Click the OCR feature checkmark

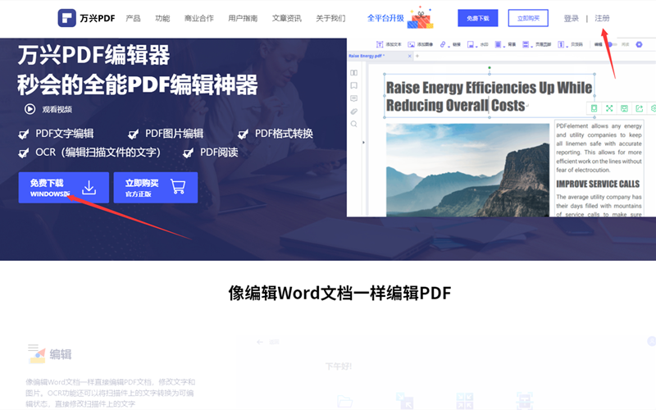coord(25,153)
